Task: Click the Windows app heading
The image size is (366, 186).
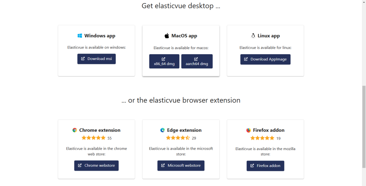Action: [x=100, y=36]
